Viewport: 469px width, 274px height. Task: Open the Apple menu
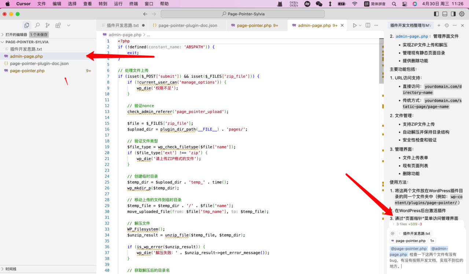tap(7, 4)
